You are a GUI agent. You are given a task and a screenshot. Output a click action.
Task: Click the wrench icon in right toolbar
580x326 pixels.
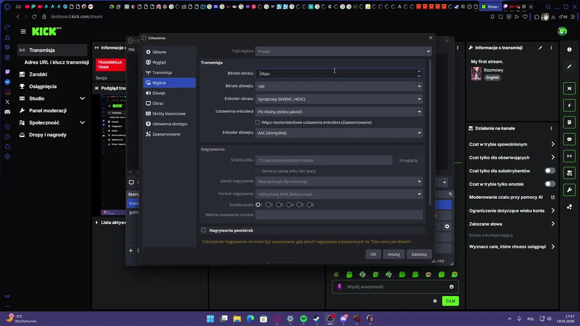[x=570, y=190]
